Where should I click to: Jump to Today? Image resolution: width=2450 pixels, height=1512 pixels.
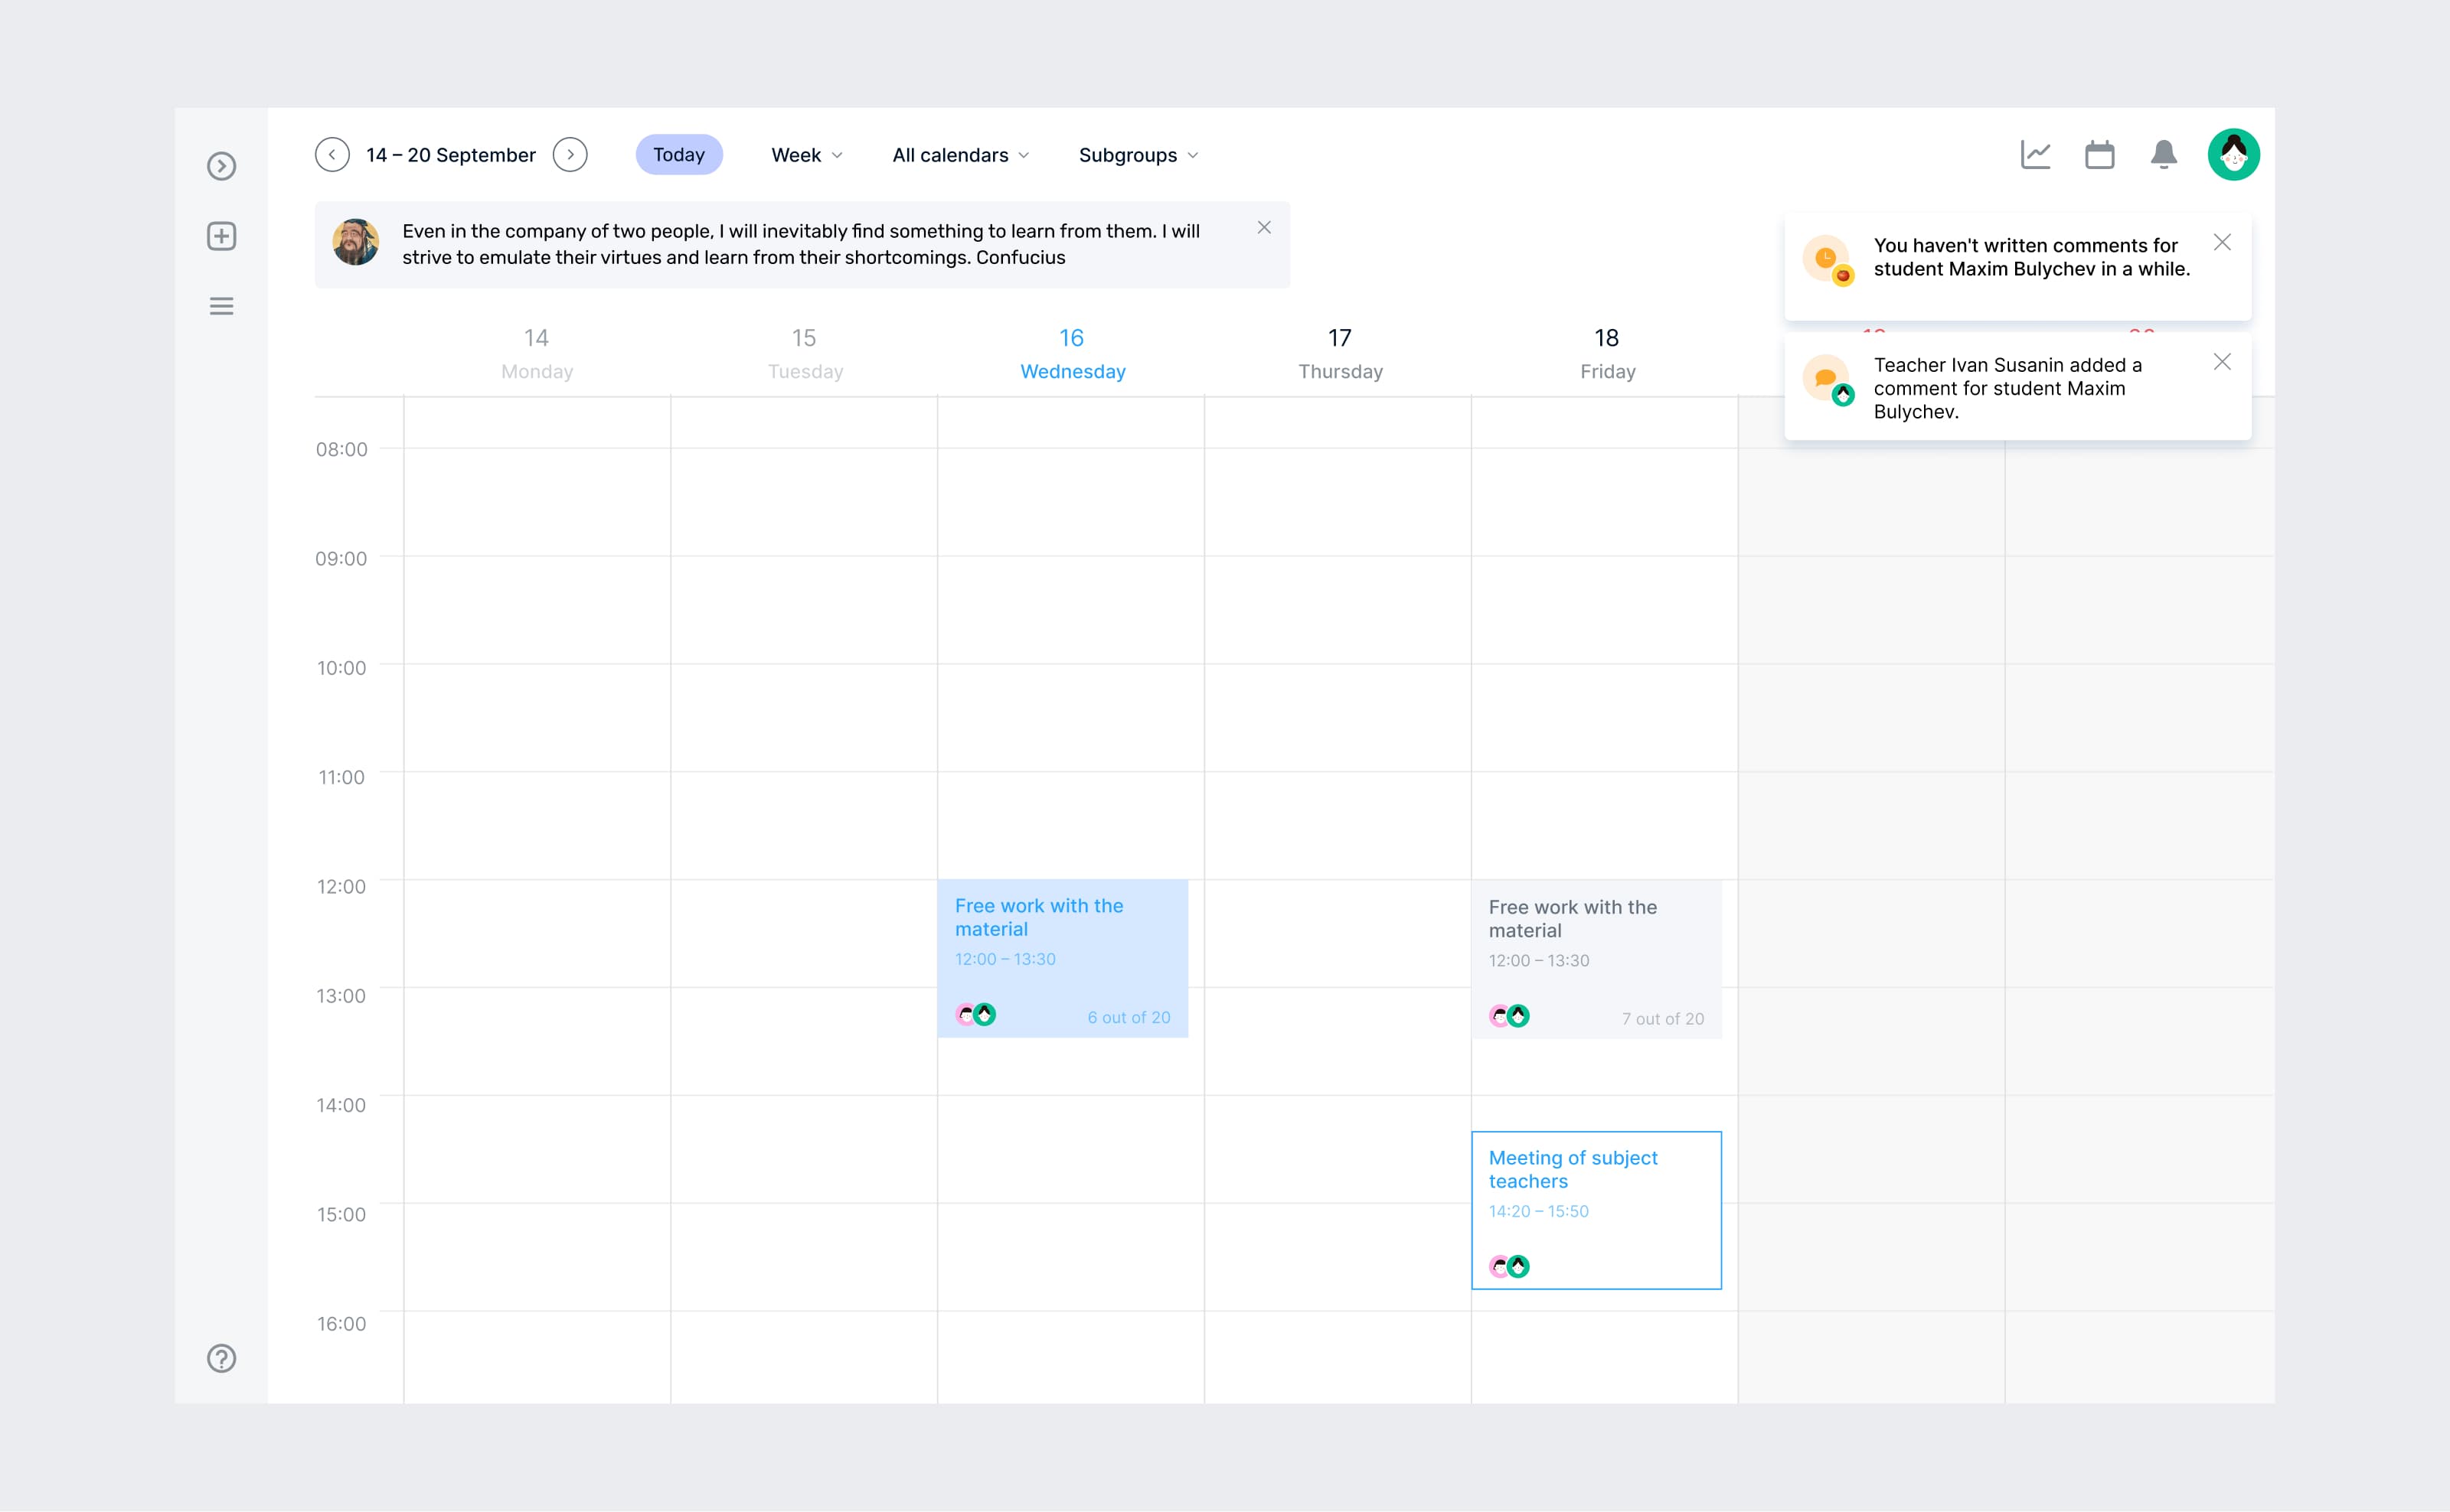pyautogui.click(x=678, y=155)
